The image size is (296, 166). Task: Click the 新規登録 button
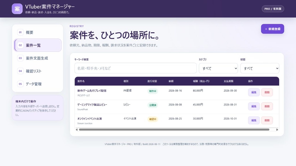tap(272, 29)
